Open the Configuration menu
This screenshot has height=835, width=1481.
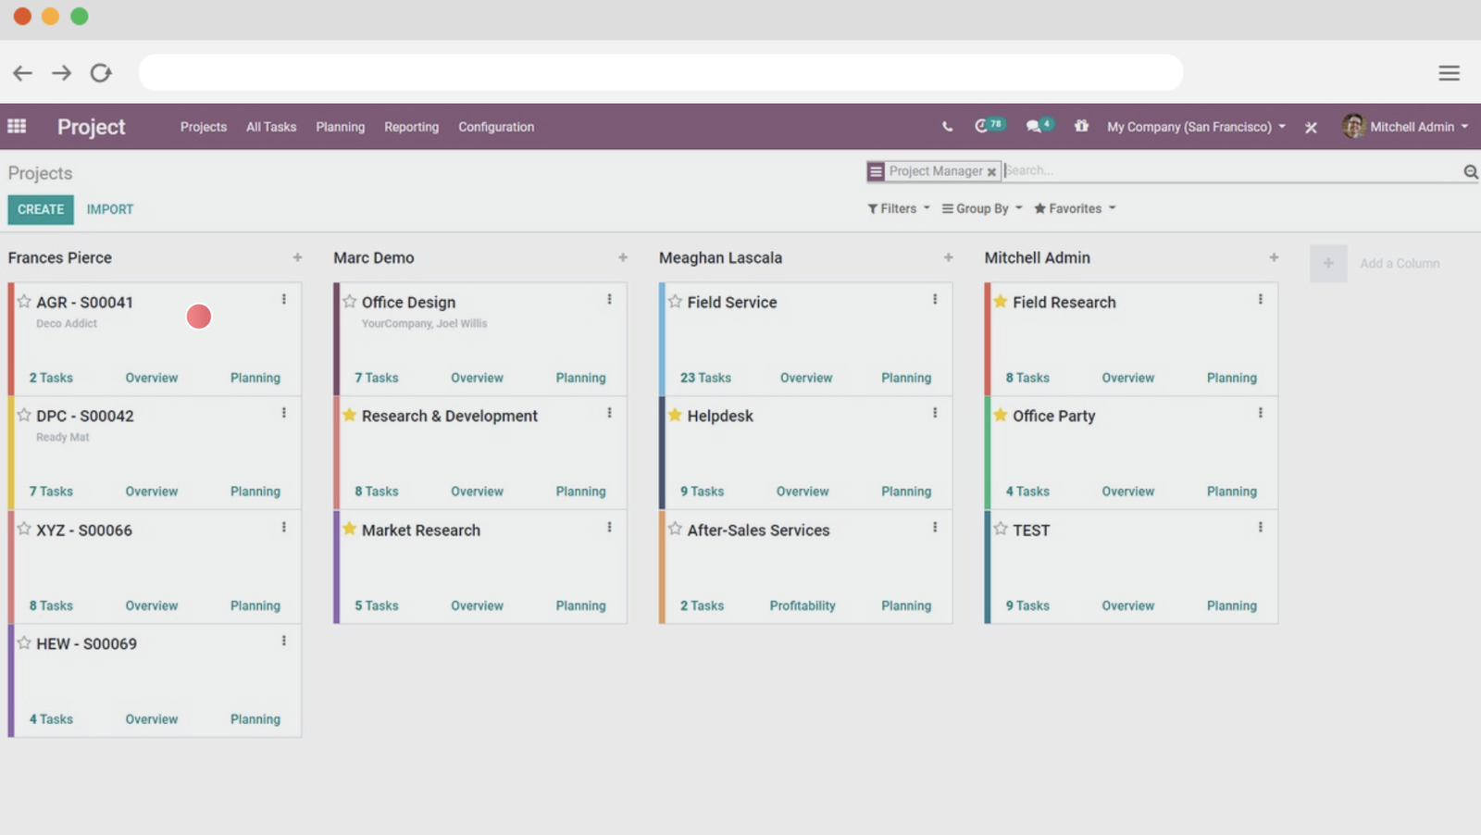pos(495,127)
